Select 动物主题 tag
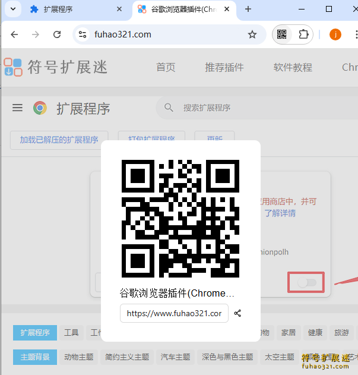Screen dimensions: 358x375 (x=78, y=357)
